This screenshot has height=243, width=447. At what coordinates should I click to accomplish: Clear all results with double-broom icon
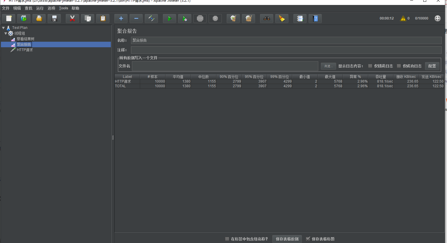(x=249, y=18)
